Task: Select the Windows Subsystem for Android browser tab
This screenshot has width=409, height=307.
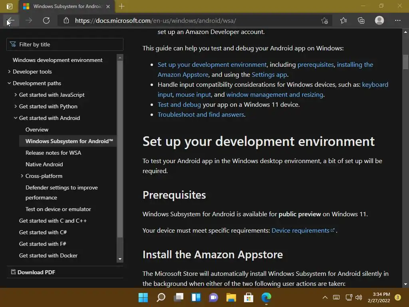Action: pos(67,6)
